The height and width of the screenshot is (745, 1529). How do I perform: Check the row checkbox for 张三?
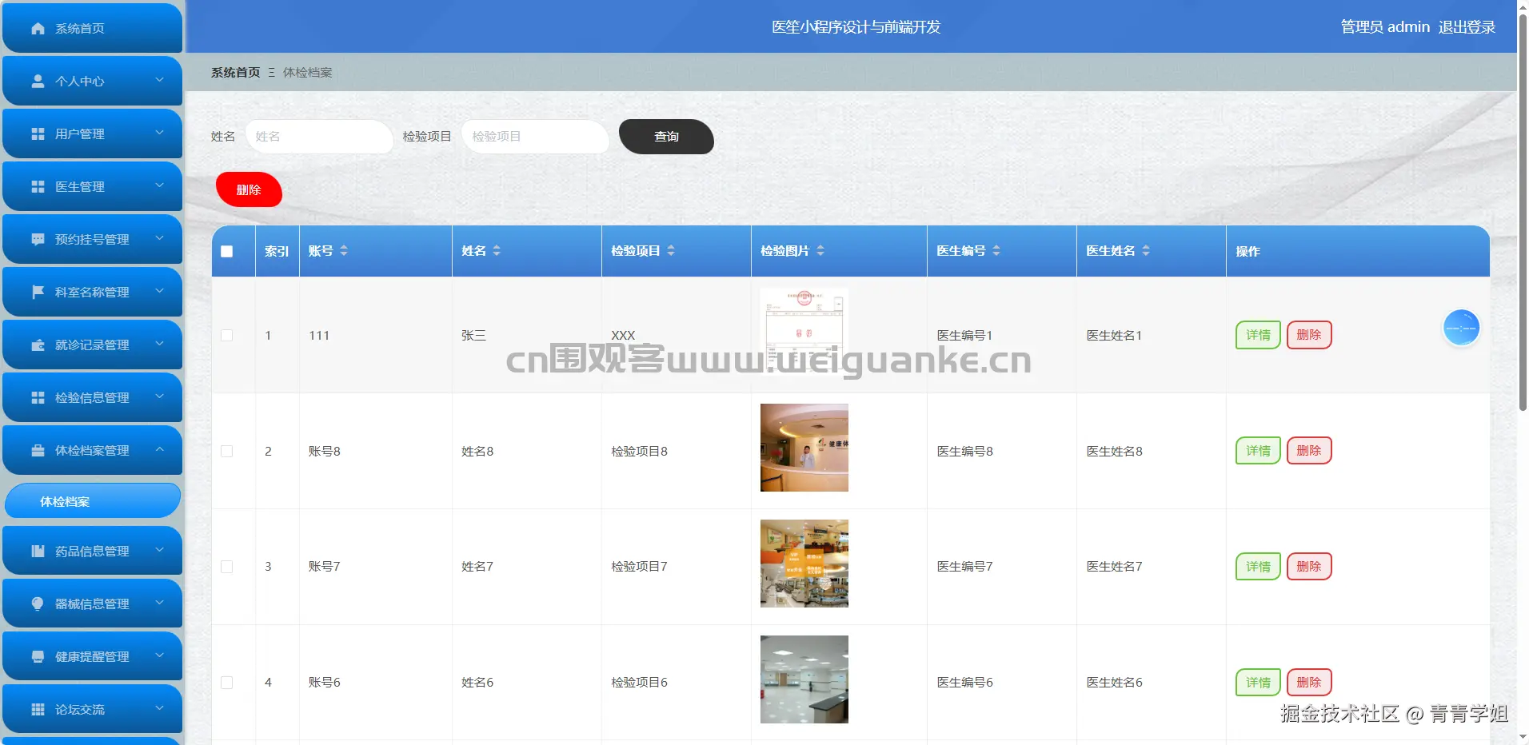(227, 336)
